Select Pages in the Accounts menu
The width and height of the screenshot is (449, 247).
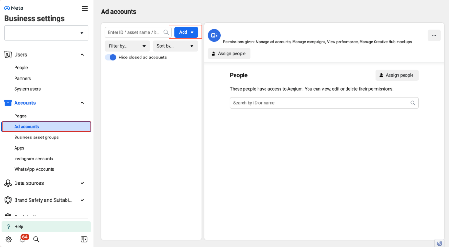[20, 116]
